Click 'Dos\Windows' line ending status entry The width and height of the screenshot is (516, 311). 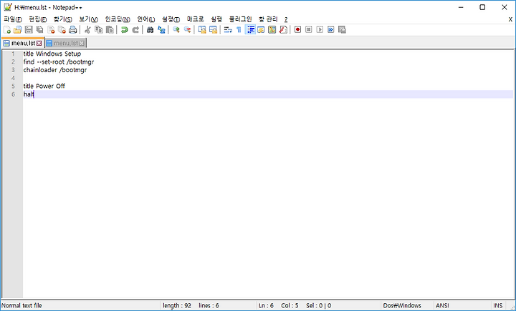click(402, 305)
